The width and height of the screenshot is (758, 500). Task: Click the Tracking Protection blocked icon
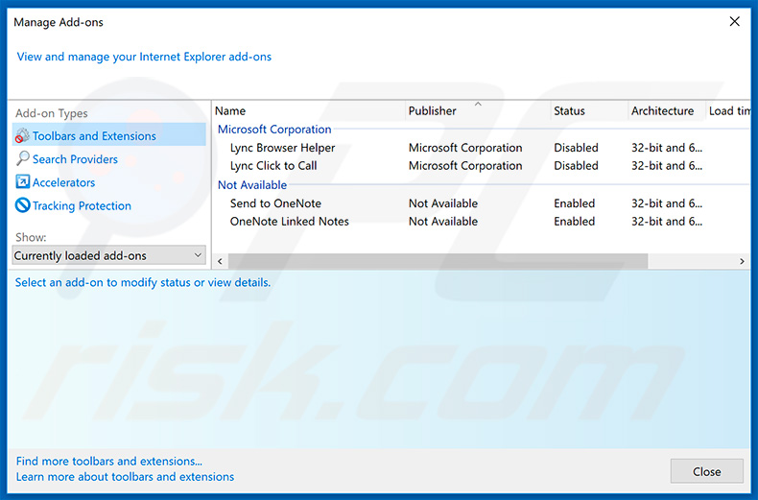tap(22, 205)
